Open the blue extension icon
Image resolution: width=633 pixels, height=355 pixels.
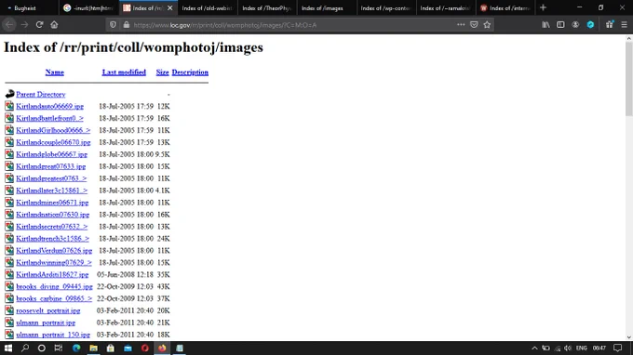click(x=590, y=24)
